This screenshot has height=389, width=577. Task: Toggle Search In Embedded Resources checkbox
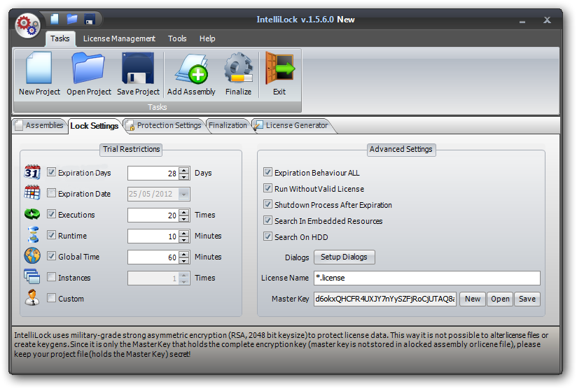point(267,220)
